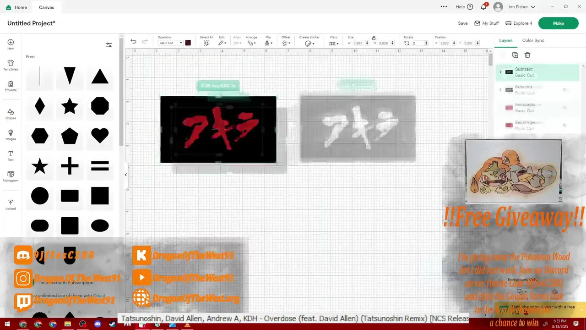Click the Save button
586x330 pixels.
463,23
